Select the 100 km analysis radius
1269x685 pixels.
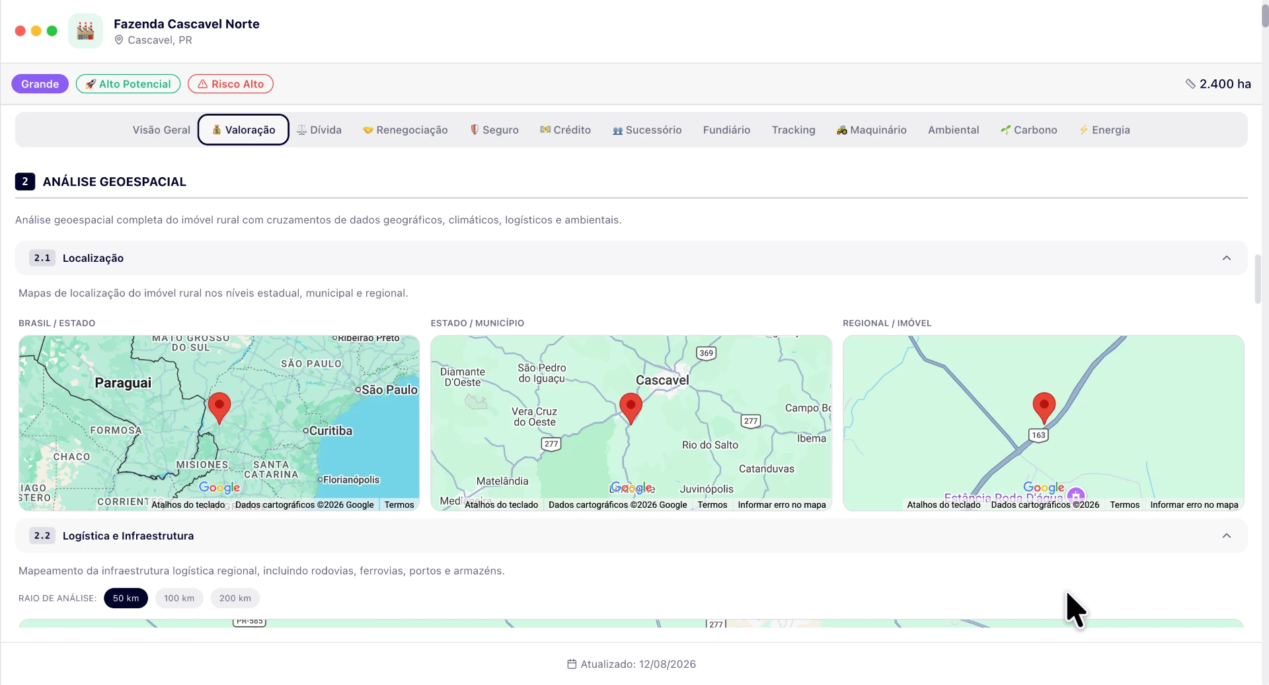[179, 598]
